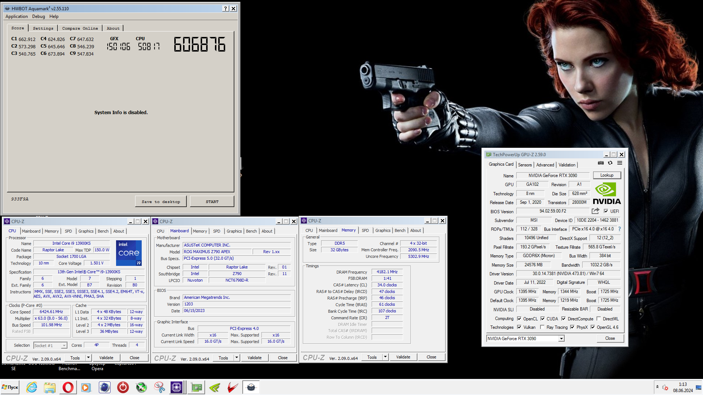
Task: Refresh GPU-Z readings with the refresh icon
Action: pyautogui.click(x=610, y=163)
